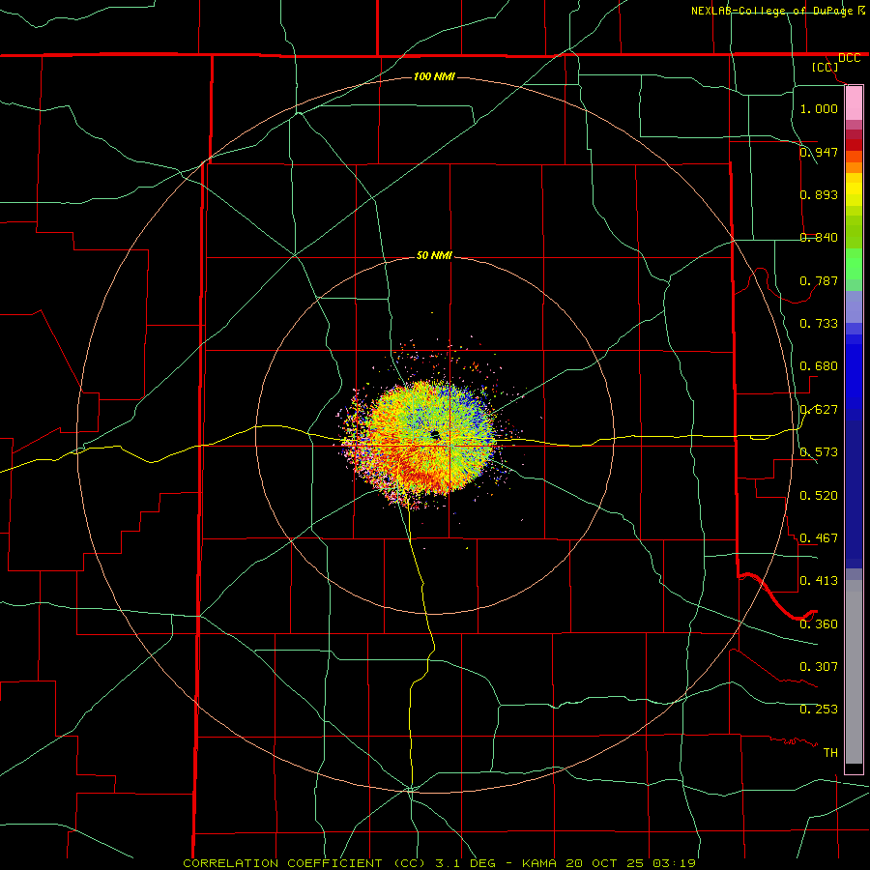Screen dimensions: 870x870
Task: Select the 0.627 scale value
Action: click(x=819, y=410)
